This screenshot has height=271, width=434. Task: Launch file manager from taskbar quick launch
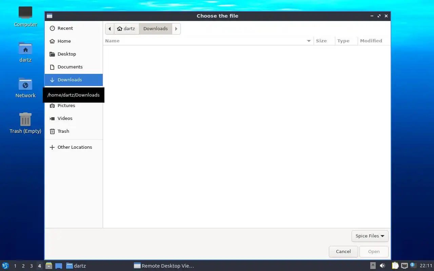point(49,266)
